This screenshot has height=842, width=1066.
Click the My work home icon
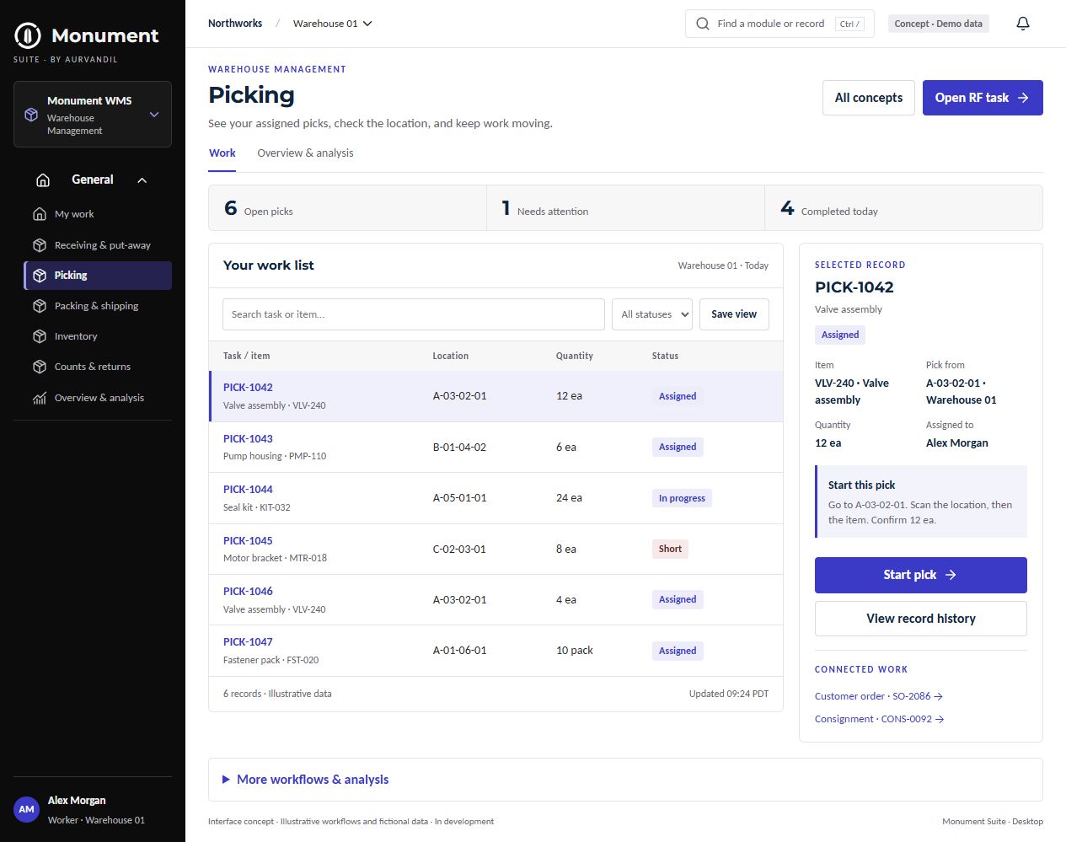(x=40, y=214)
